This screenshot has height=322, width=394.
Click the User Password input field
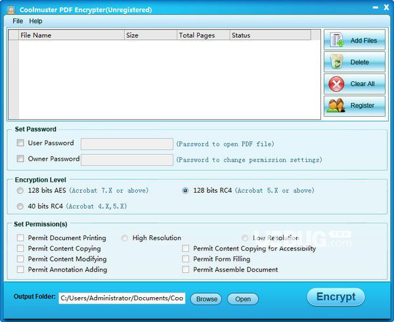(x=127, y=144)
